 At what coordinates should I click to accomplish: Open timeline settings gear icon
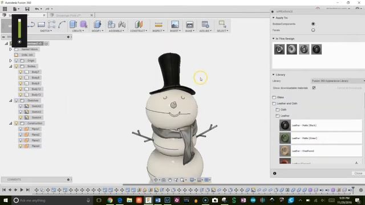(361, 190)
